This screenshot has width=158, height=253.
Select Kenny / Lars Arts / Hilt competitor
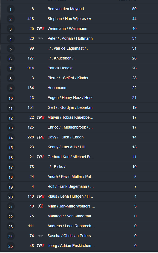67,147
